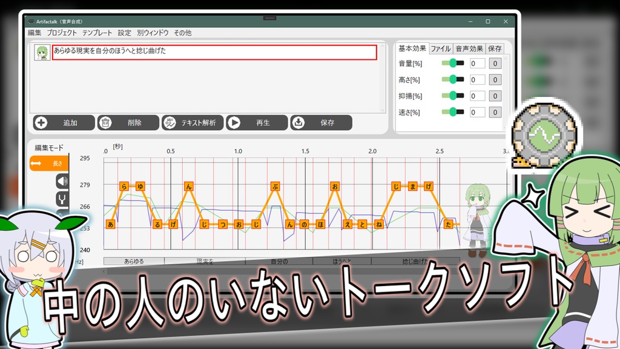This screenshot has height=349, width=620.
Task: Select the 長さ length edit mode
Action: pyautogui.click(x=49, y=164)
